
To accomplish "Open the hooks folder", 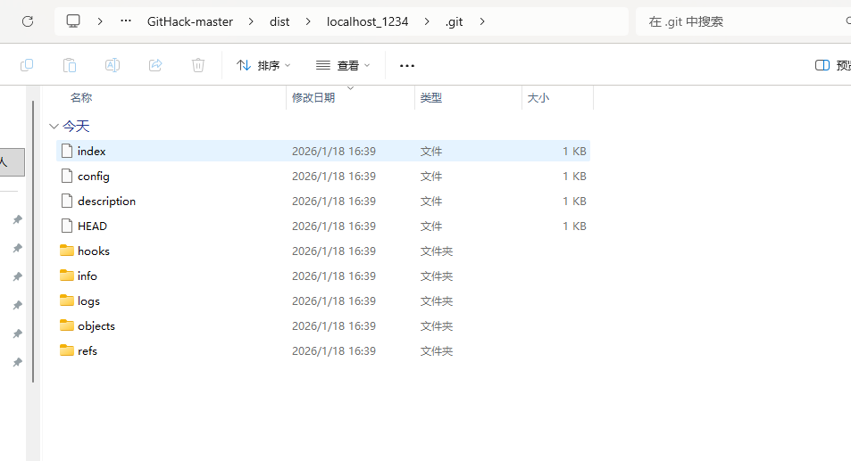I will coord(93,251).
